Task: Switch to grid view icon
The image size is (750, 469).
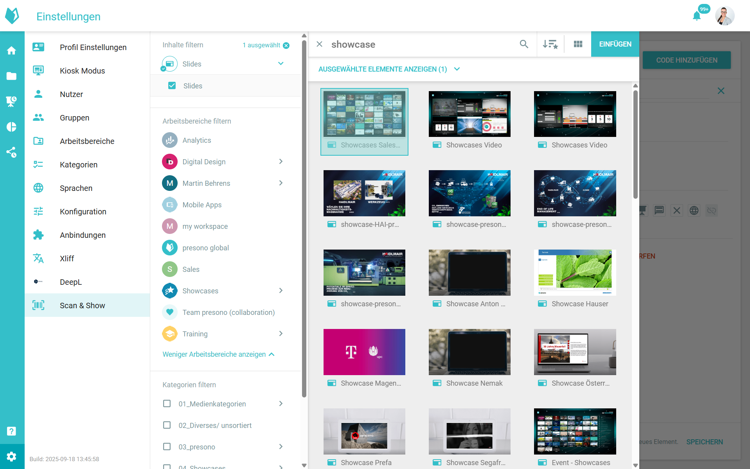Action: coord(578,44)
